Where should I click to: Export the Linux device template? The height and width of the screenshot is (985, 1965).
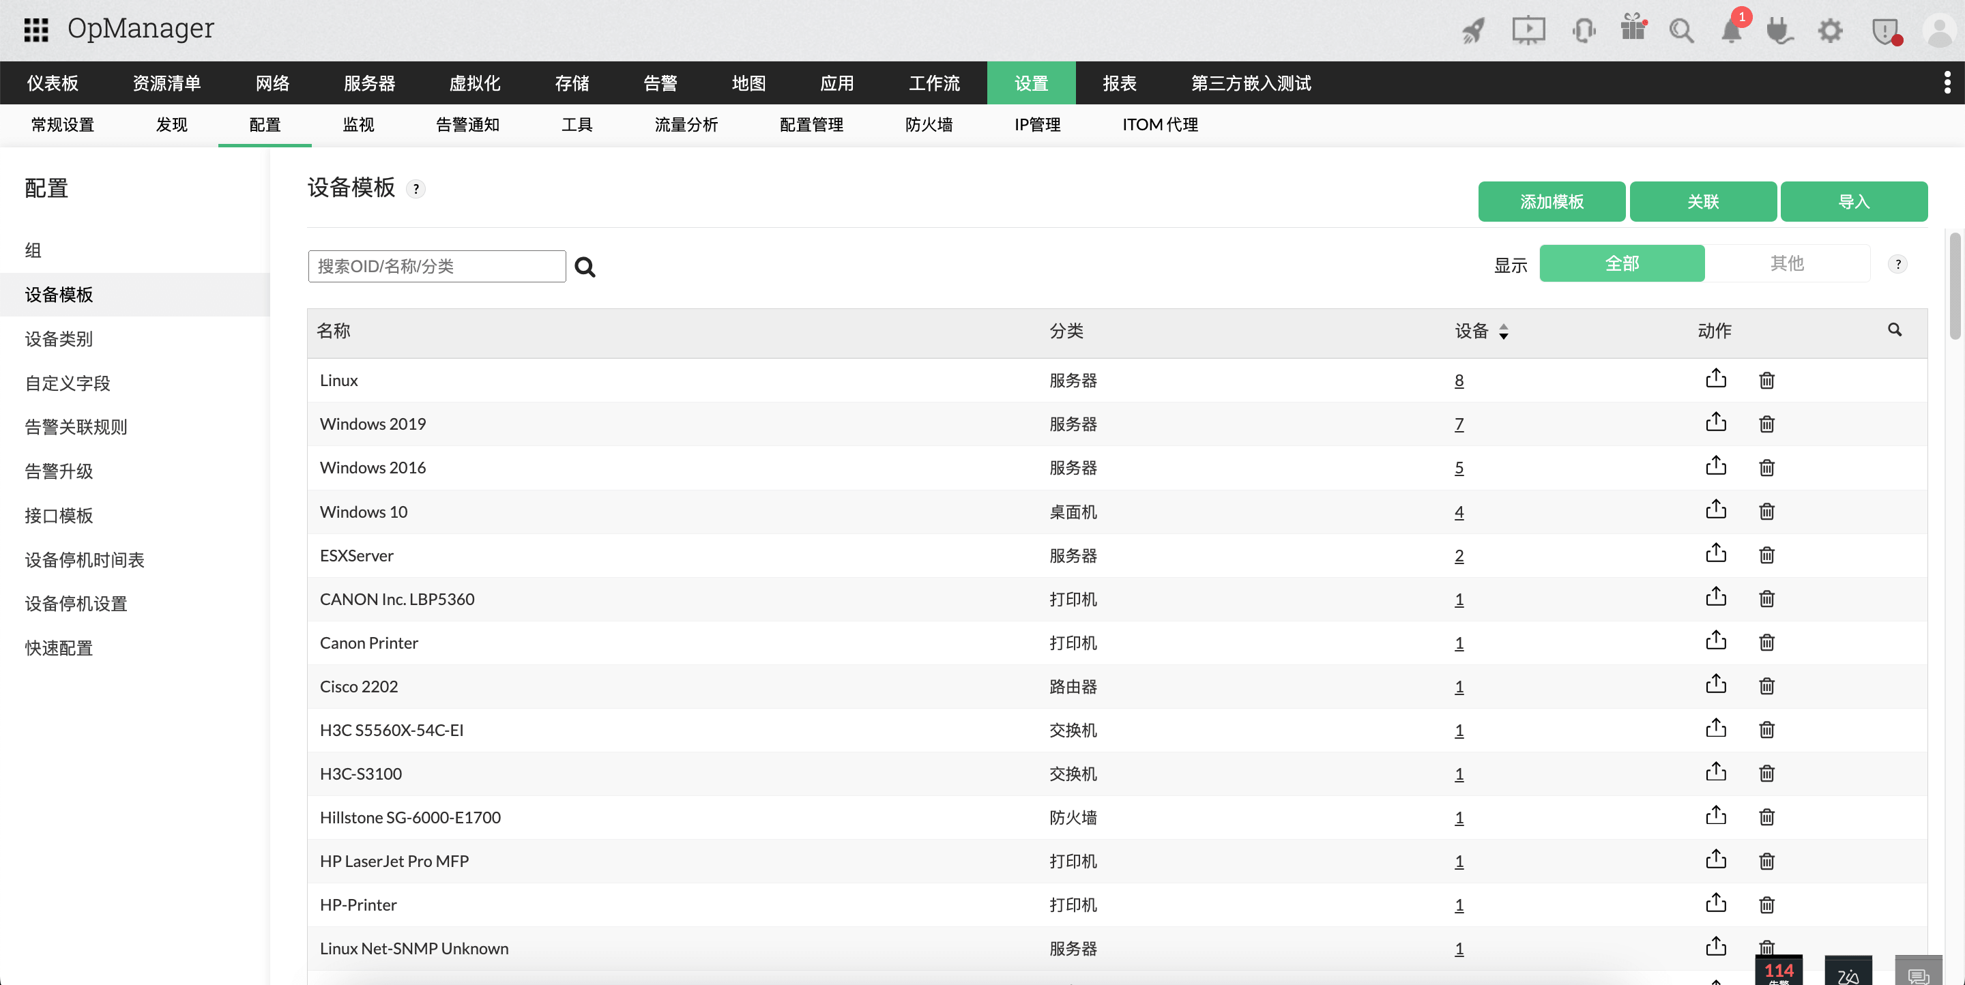pos(1715,379)
